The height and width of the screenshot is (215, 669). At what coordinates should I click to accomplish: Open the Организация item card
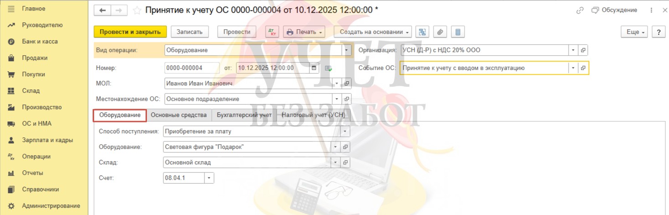click(583, 50)
